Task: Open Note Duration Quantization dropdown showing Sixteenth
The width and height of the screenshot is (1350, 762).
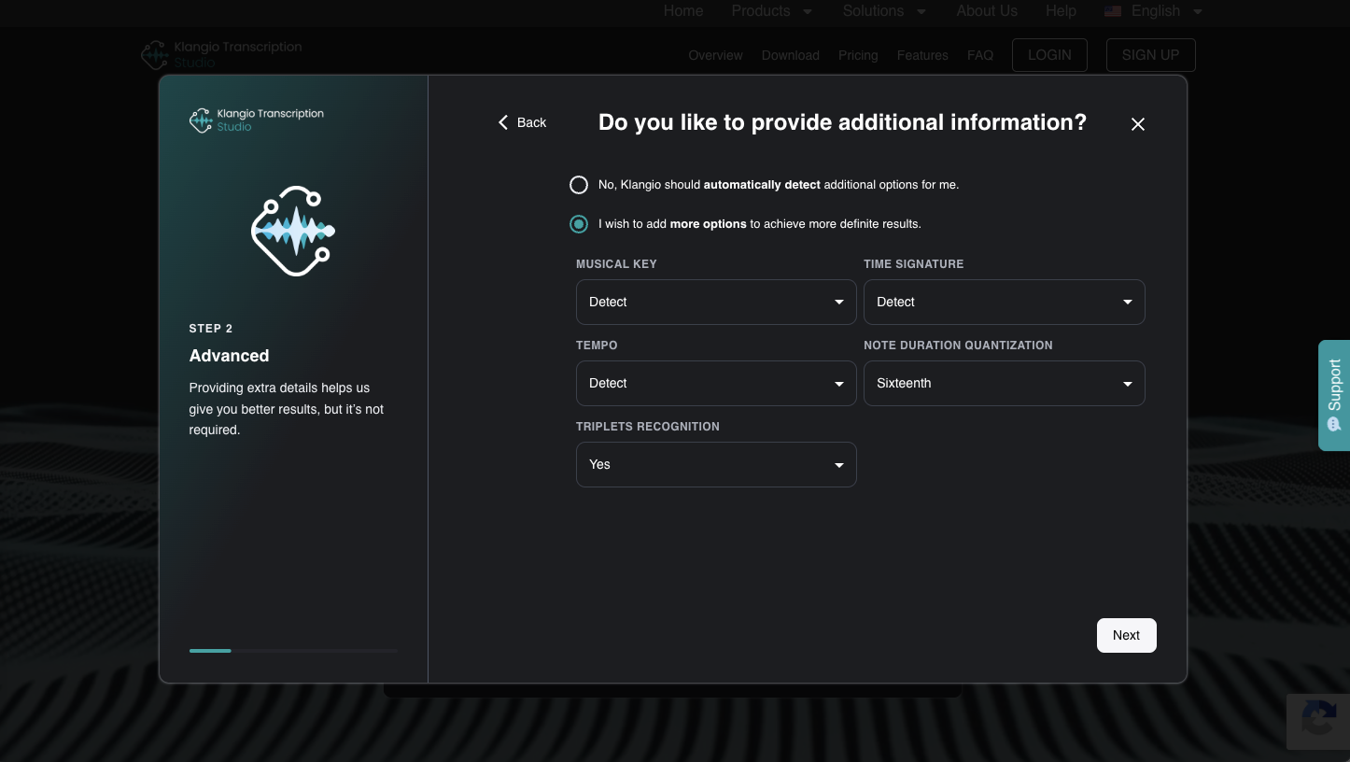Action: tap(1004, 384)
